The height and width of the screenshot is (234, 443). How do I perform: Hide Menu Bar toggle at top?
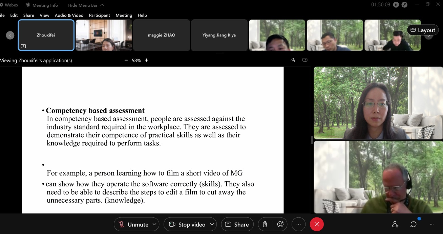(86, 5)
